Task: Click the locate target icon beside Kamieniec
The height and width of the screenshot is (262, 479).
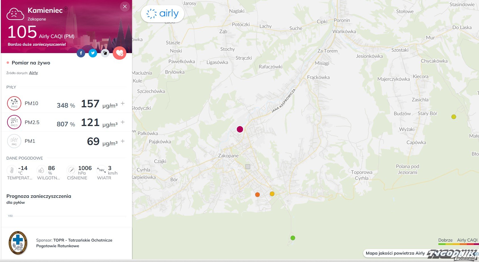Action: point(66,9)
